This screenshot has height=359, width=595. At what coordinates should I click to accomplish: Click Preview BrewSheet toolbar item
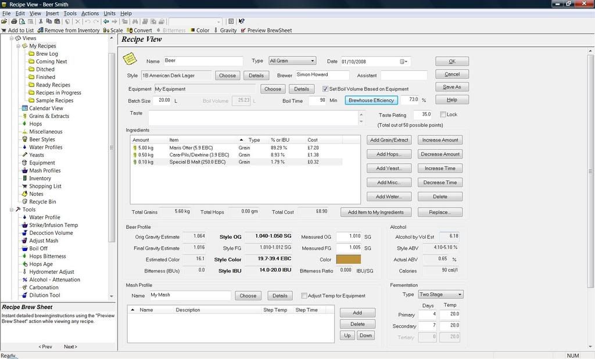coord(266,30)
